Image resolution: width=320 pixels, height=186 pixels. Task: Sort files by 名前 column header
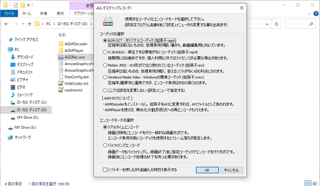[62, 35]
